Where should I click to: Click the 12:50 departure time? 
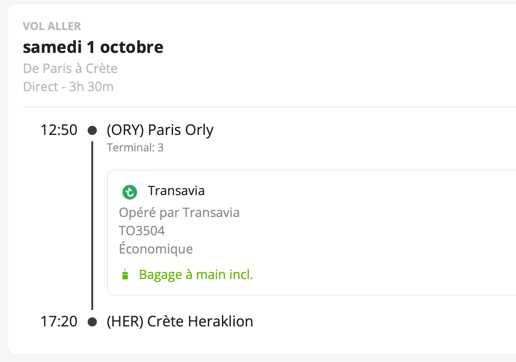pos(59,130)
